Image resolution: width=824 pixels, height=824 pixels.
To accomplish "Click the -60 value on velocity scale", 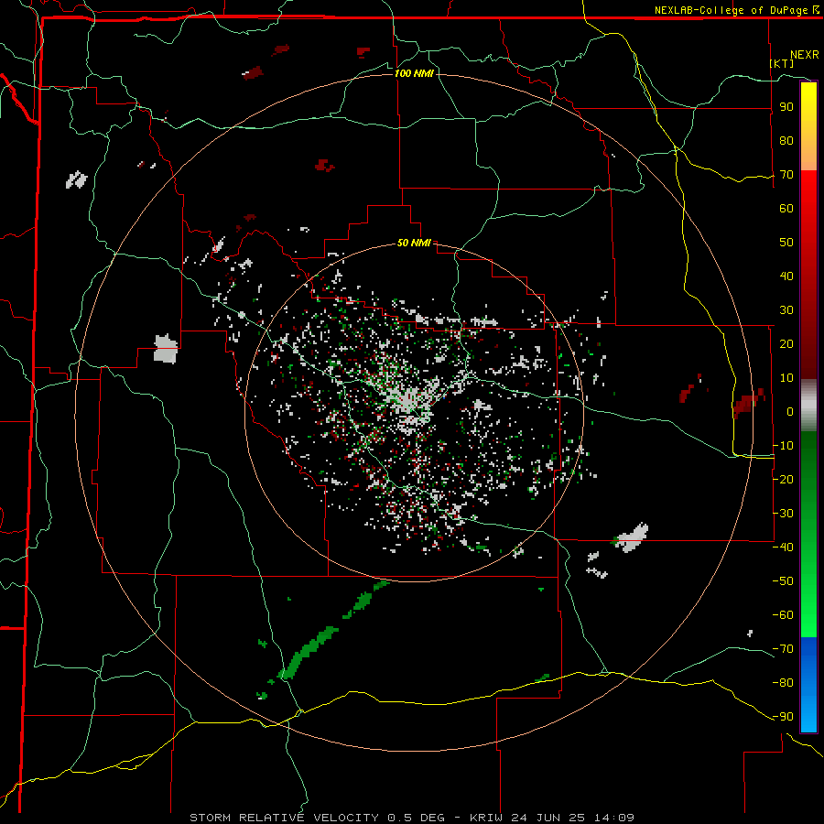I will (x=783, y=615).
